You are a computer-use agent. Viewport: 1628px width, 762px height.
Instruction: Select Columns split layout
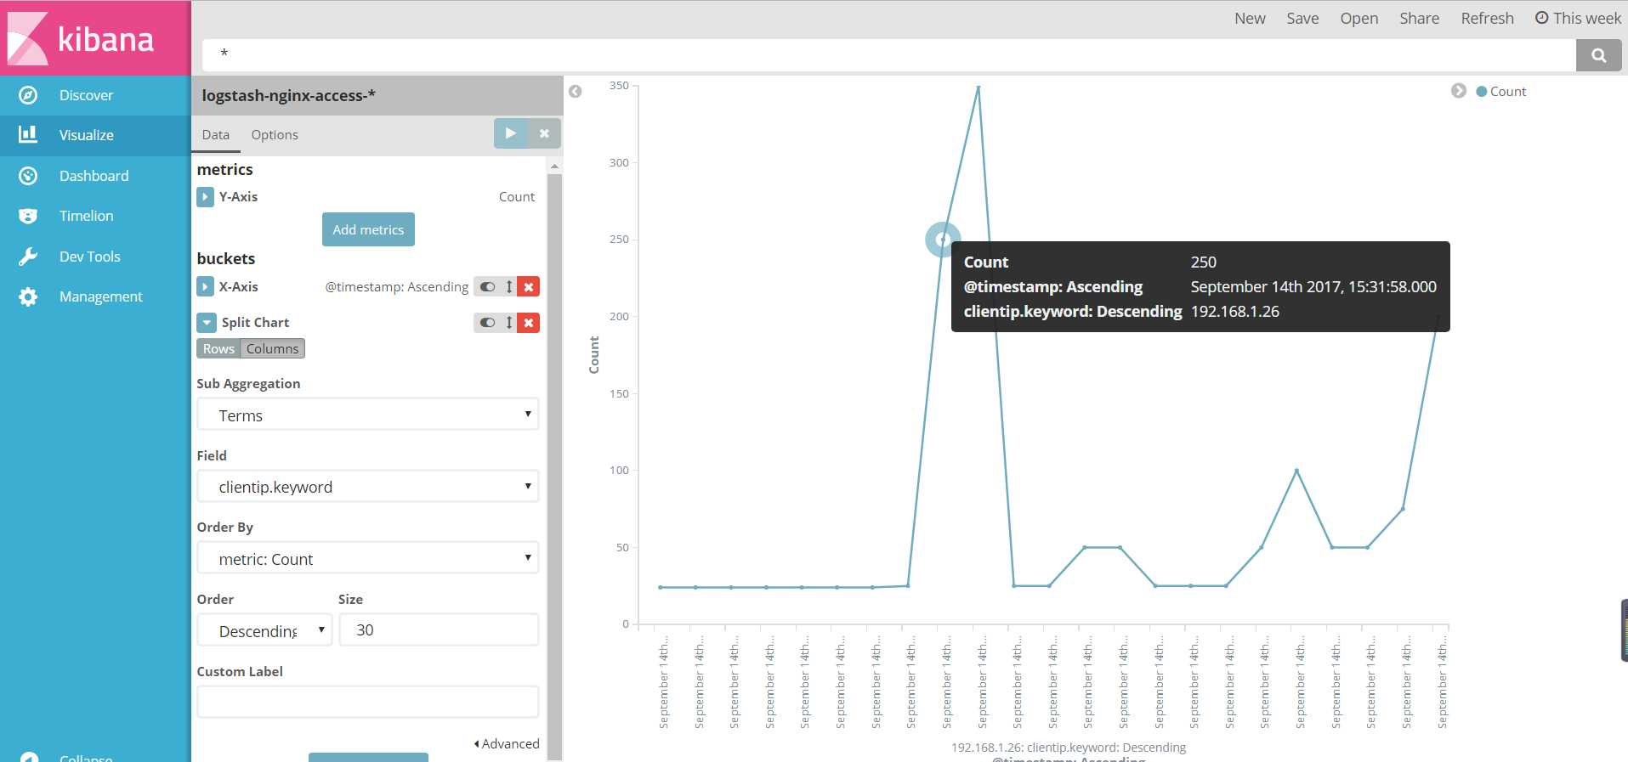tap(272, 348)
